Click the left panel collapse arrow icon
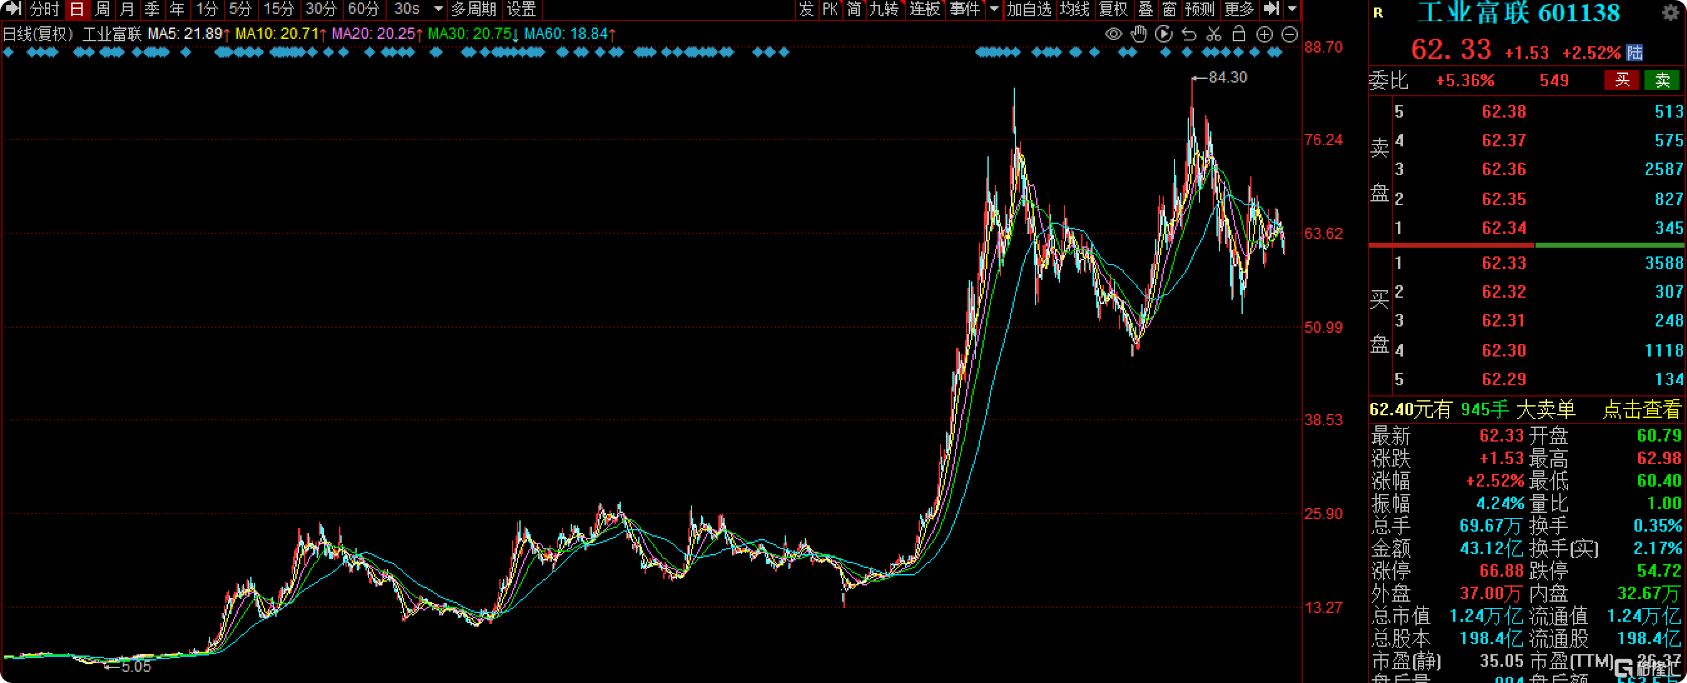1687x683 pixels. click(13, 9)
